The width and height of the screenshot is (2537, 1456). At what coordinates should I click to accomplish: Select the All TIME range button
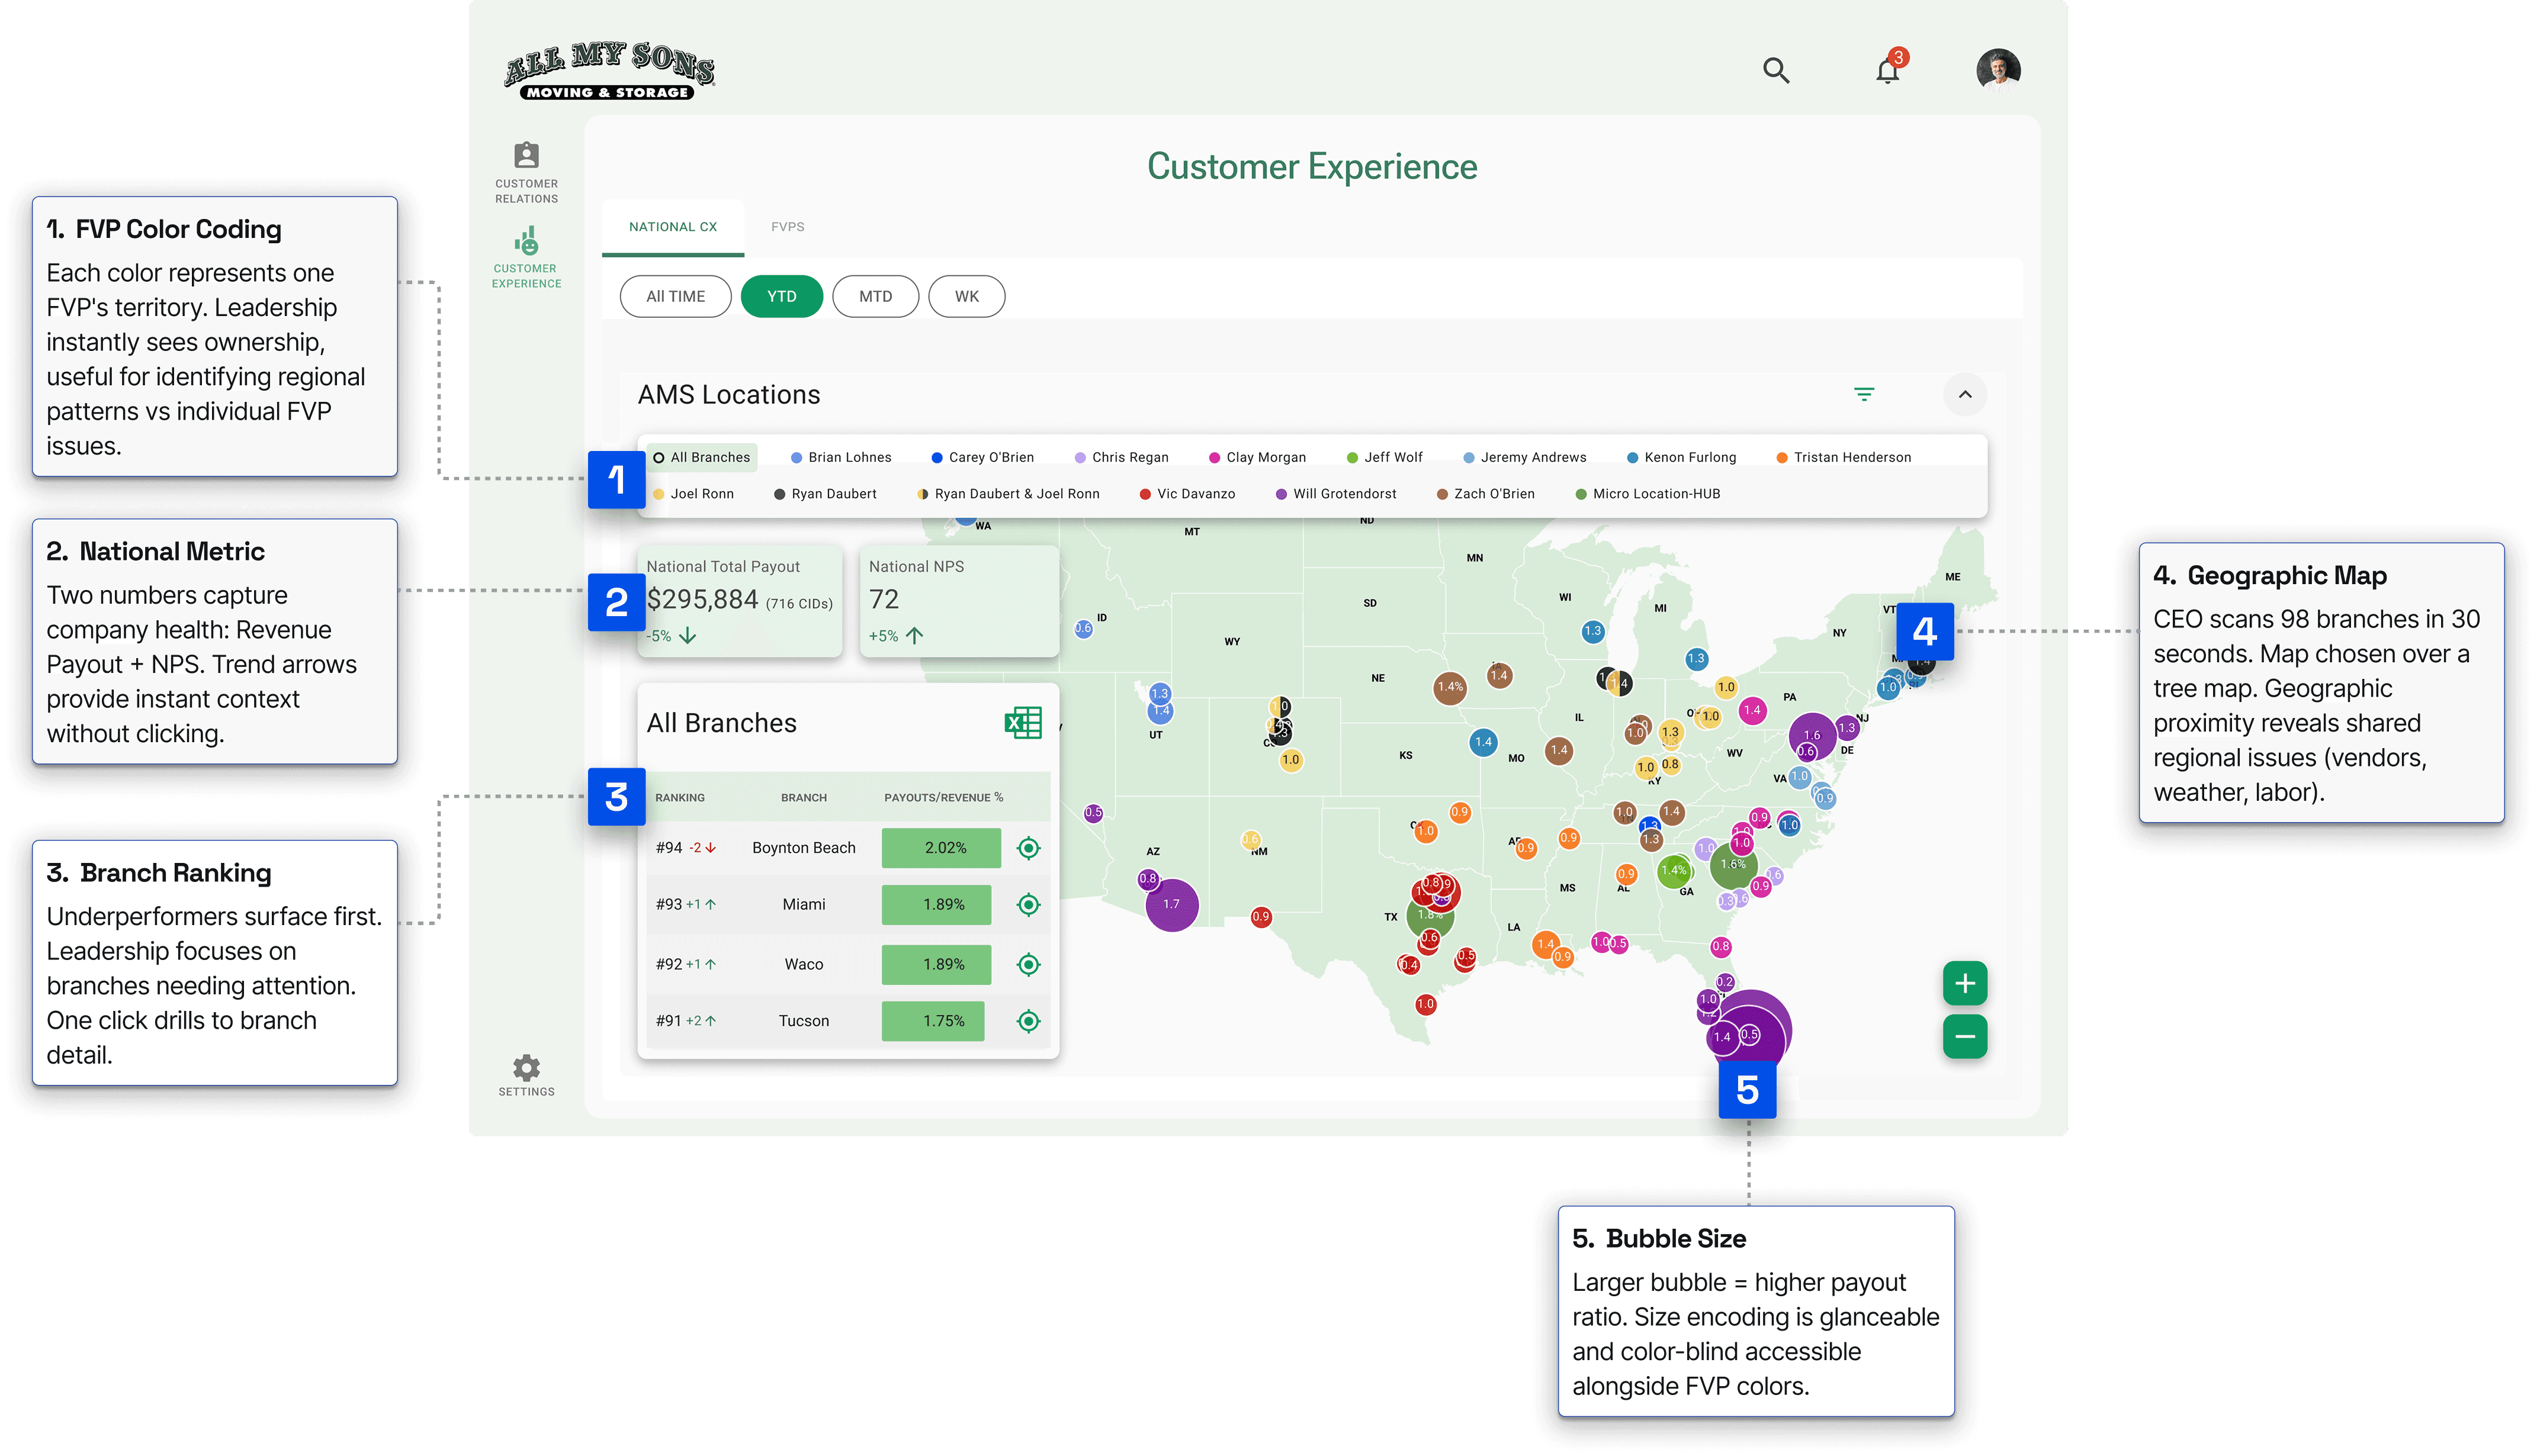click(675, 296)
